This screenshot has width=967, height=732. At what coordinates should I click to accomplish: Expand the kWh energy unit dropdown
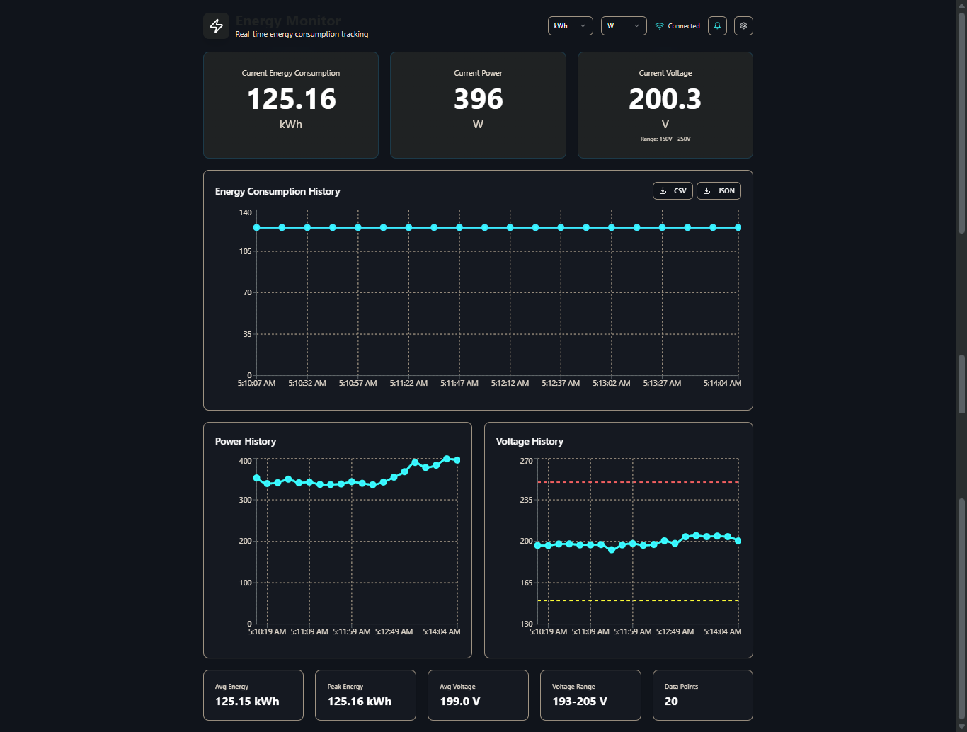[x=570, y=26]
